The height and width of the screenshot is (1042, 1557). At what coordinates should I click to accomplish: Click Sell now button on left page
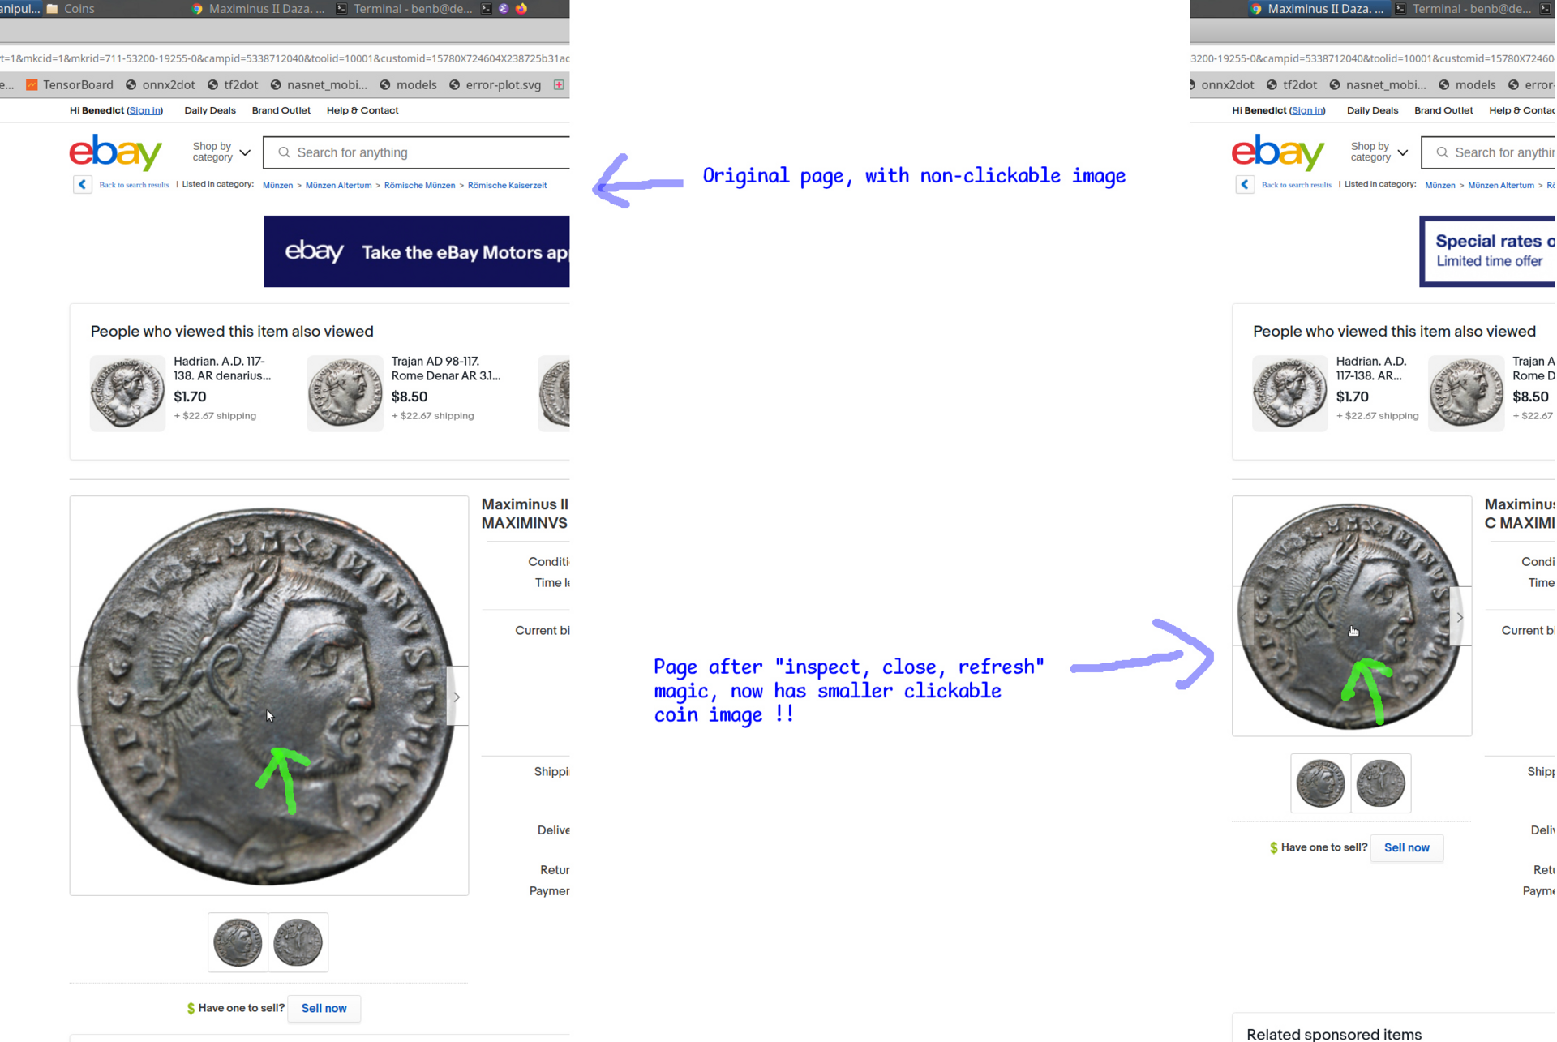point(324,1008)
